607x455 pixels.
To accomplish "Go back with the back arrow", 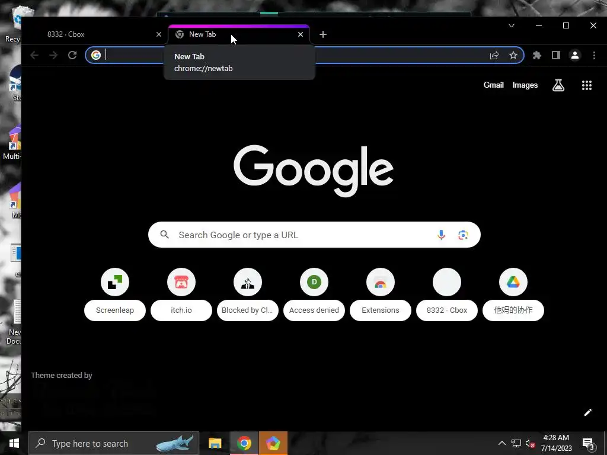I will pyautogui.click(x=34, y=55).
